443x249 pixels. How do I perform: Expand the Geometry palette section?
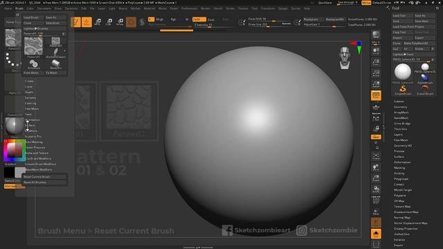pyautogui.click(x=400, y=107)
